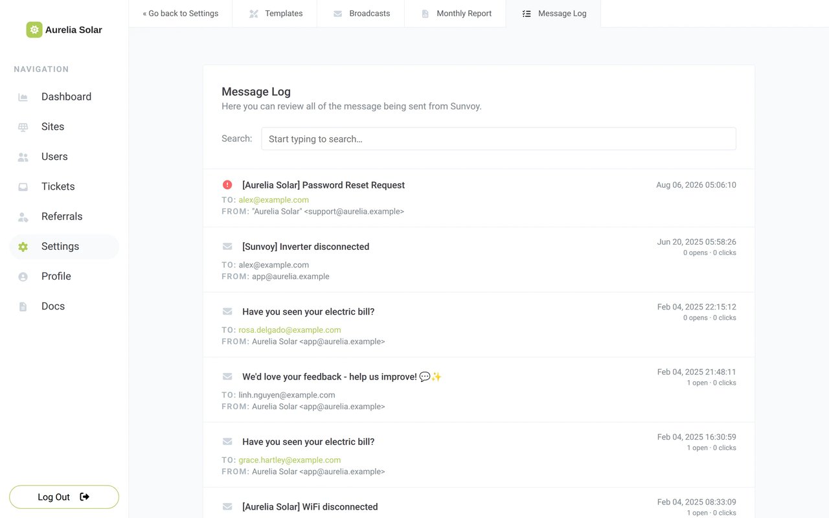829x518 pixels.
Task: Click timestamp Jun 20, 2025 05:58:26
Action: pyautogui.click(x=697, y=242)
